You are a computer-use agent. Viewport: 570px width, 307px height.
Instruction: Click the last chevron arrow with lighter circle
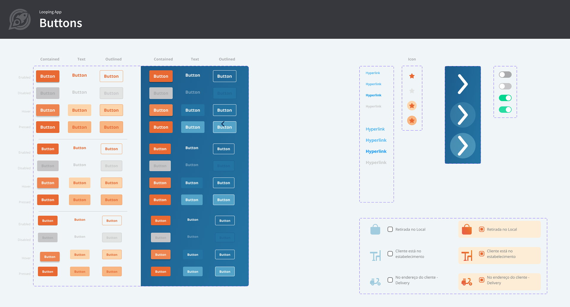463,145
